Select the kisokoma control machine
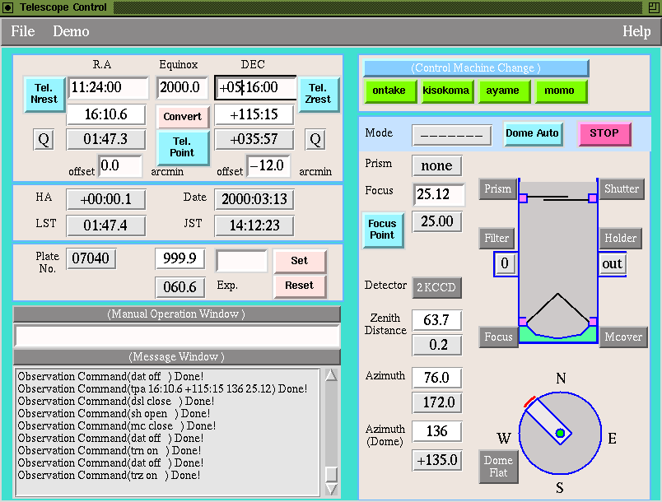This screenshot has height=502, width=662. 445,91
